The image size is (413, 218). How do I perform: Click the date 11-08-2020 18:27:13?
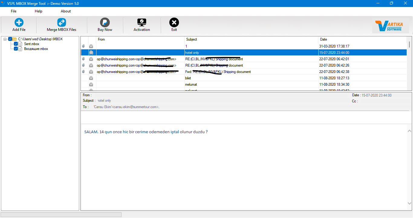(334, 78)
